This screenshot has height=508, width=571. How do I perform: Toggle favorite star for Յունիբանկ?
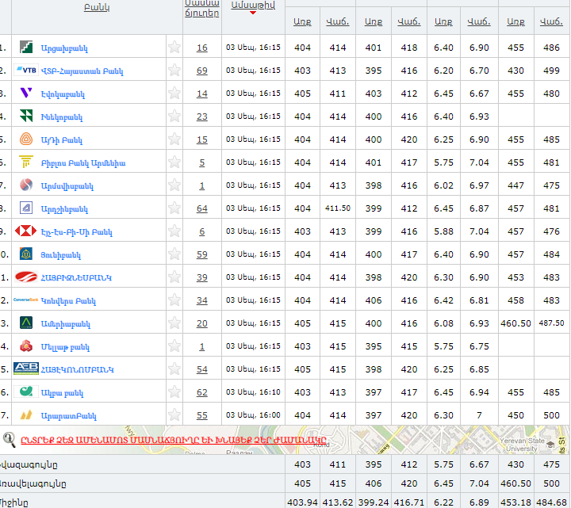coord(174,254)
